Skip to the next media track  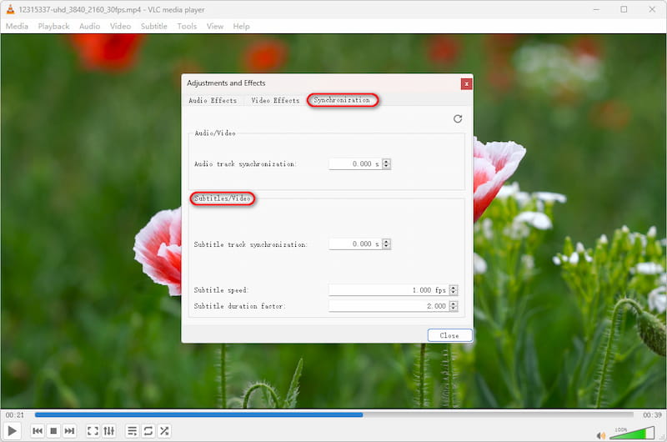[x=69, y=431]
